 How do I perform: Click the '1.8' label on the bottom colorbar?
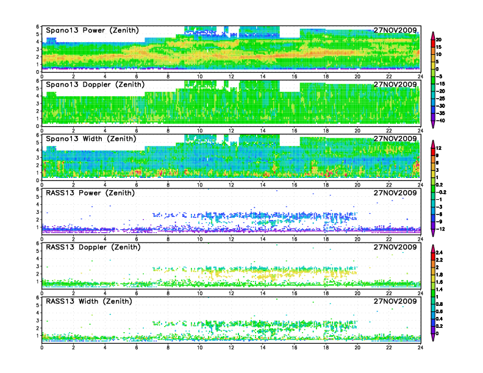439,274
